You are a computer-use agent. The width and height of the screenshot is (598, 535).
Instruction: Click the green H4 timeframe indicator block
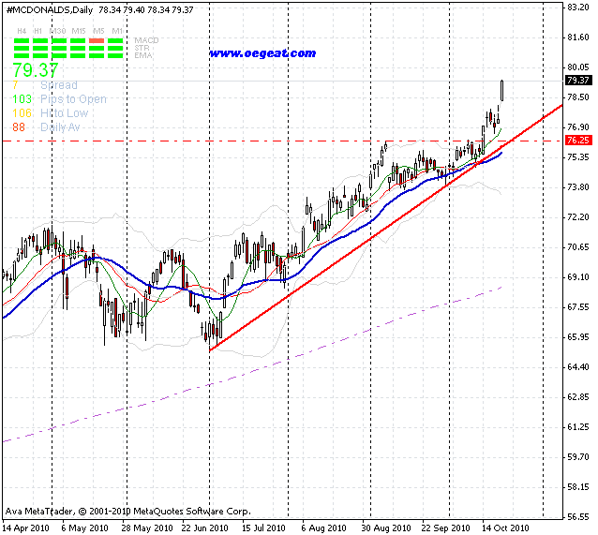pos(22,48)
